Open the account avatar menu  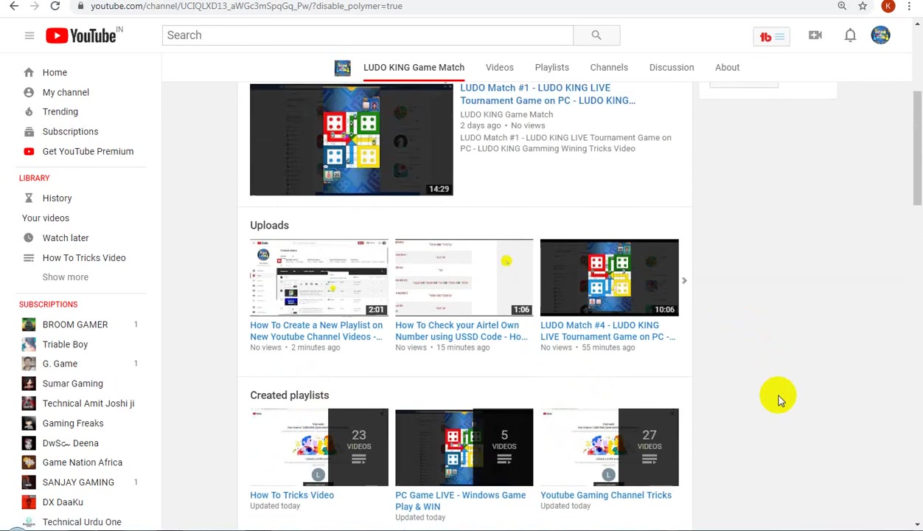point(880,35)
